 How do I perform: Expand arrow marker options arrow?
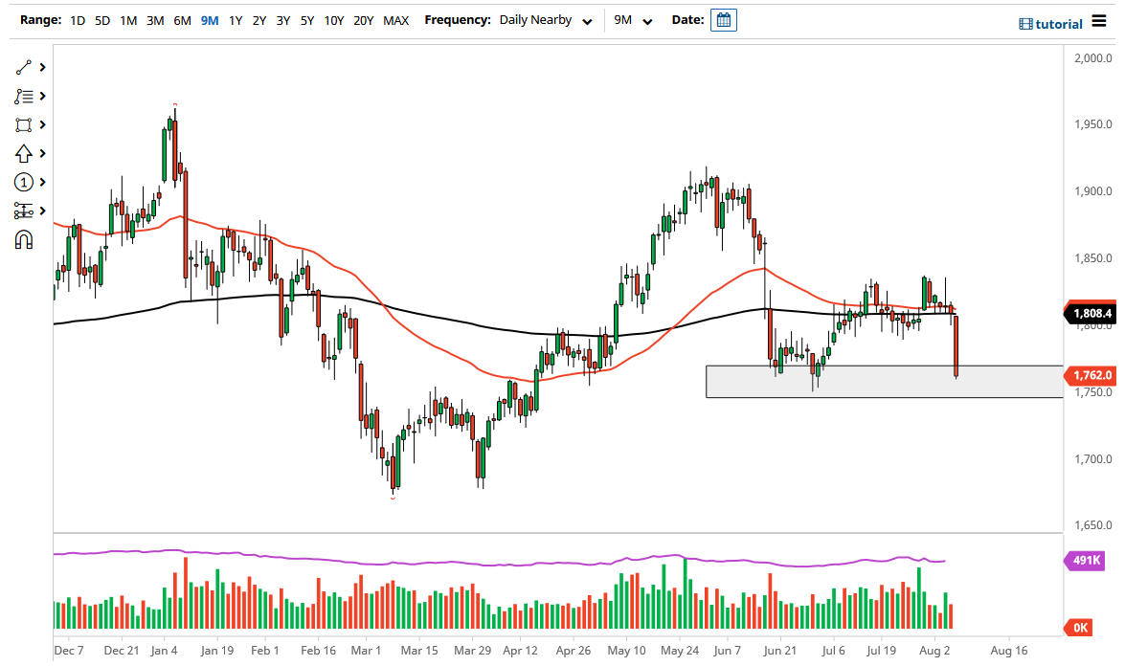tap(43, 153)
